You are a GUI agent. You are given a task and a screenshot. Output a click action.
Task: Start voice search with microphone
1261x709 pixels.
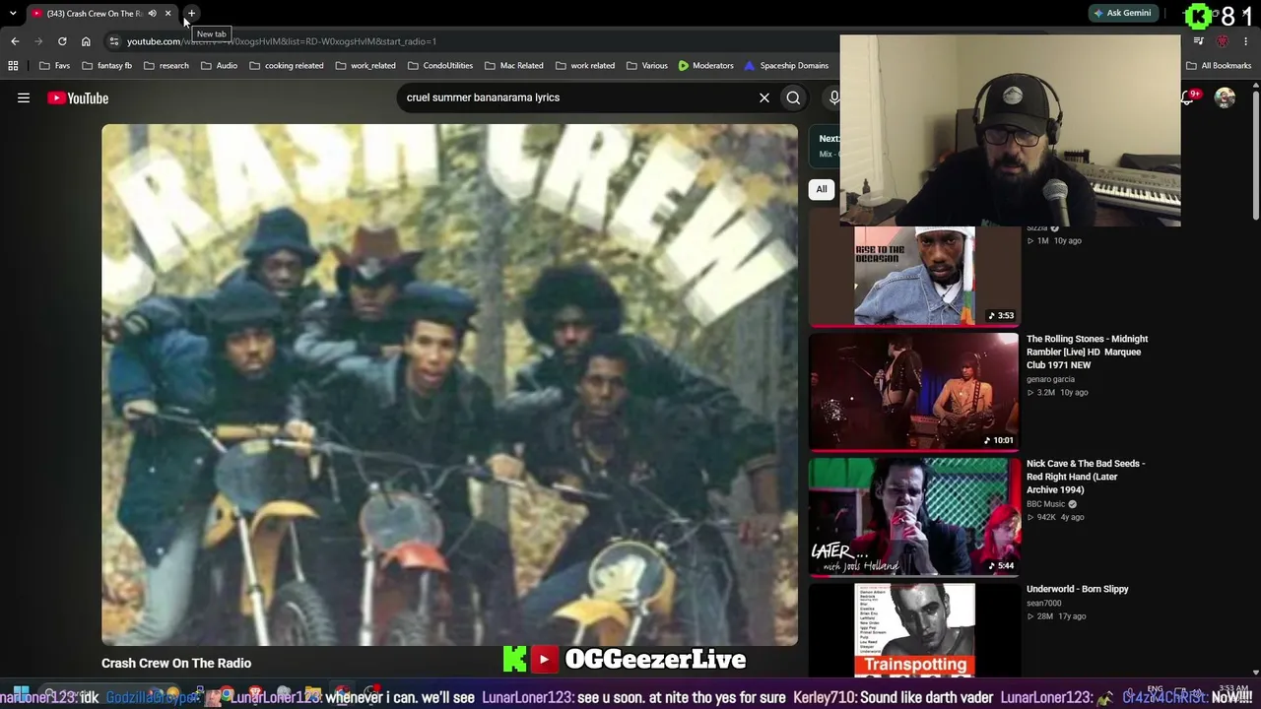tap(833, 97)
